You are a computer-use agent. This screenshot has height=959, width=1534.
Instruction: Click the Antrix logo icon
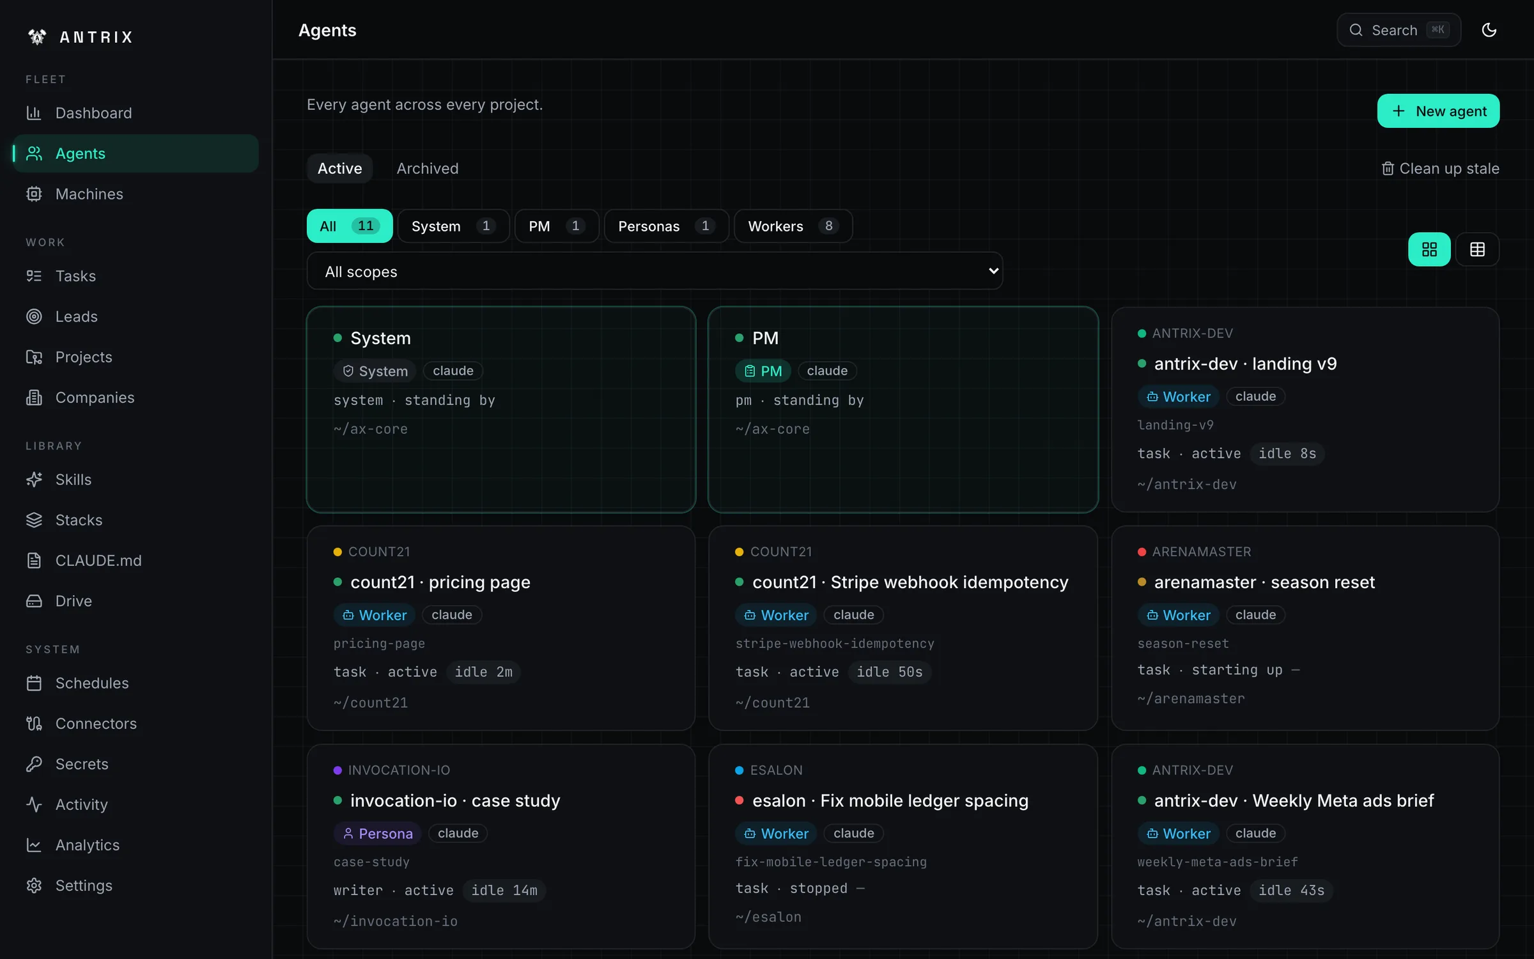pyautogui.click(x=37, y=37)
